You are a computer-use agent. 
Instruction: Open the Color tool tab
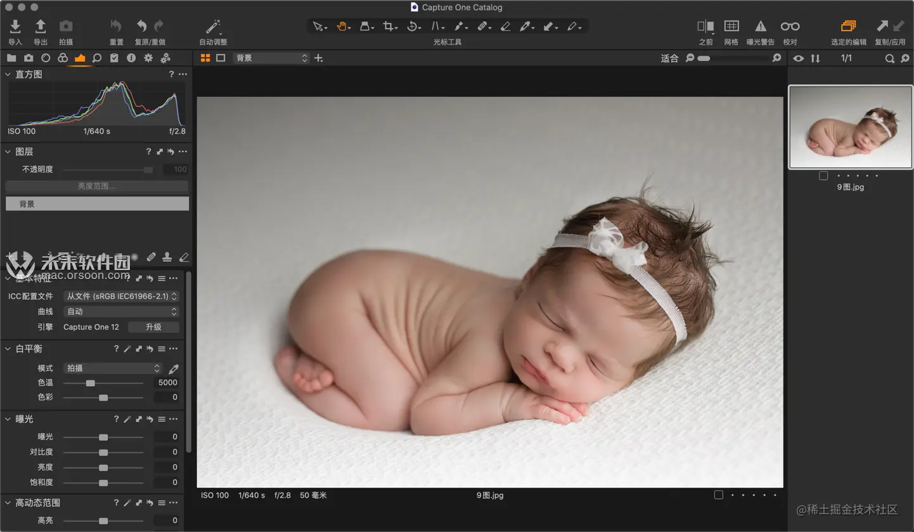pyautogui.click(x=63, y=58)
